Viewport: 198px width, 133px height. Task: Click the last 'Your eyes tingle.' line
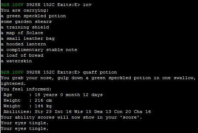(x=25, y=129)
